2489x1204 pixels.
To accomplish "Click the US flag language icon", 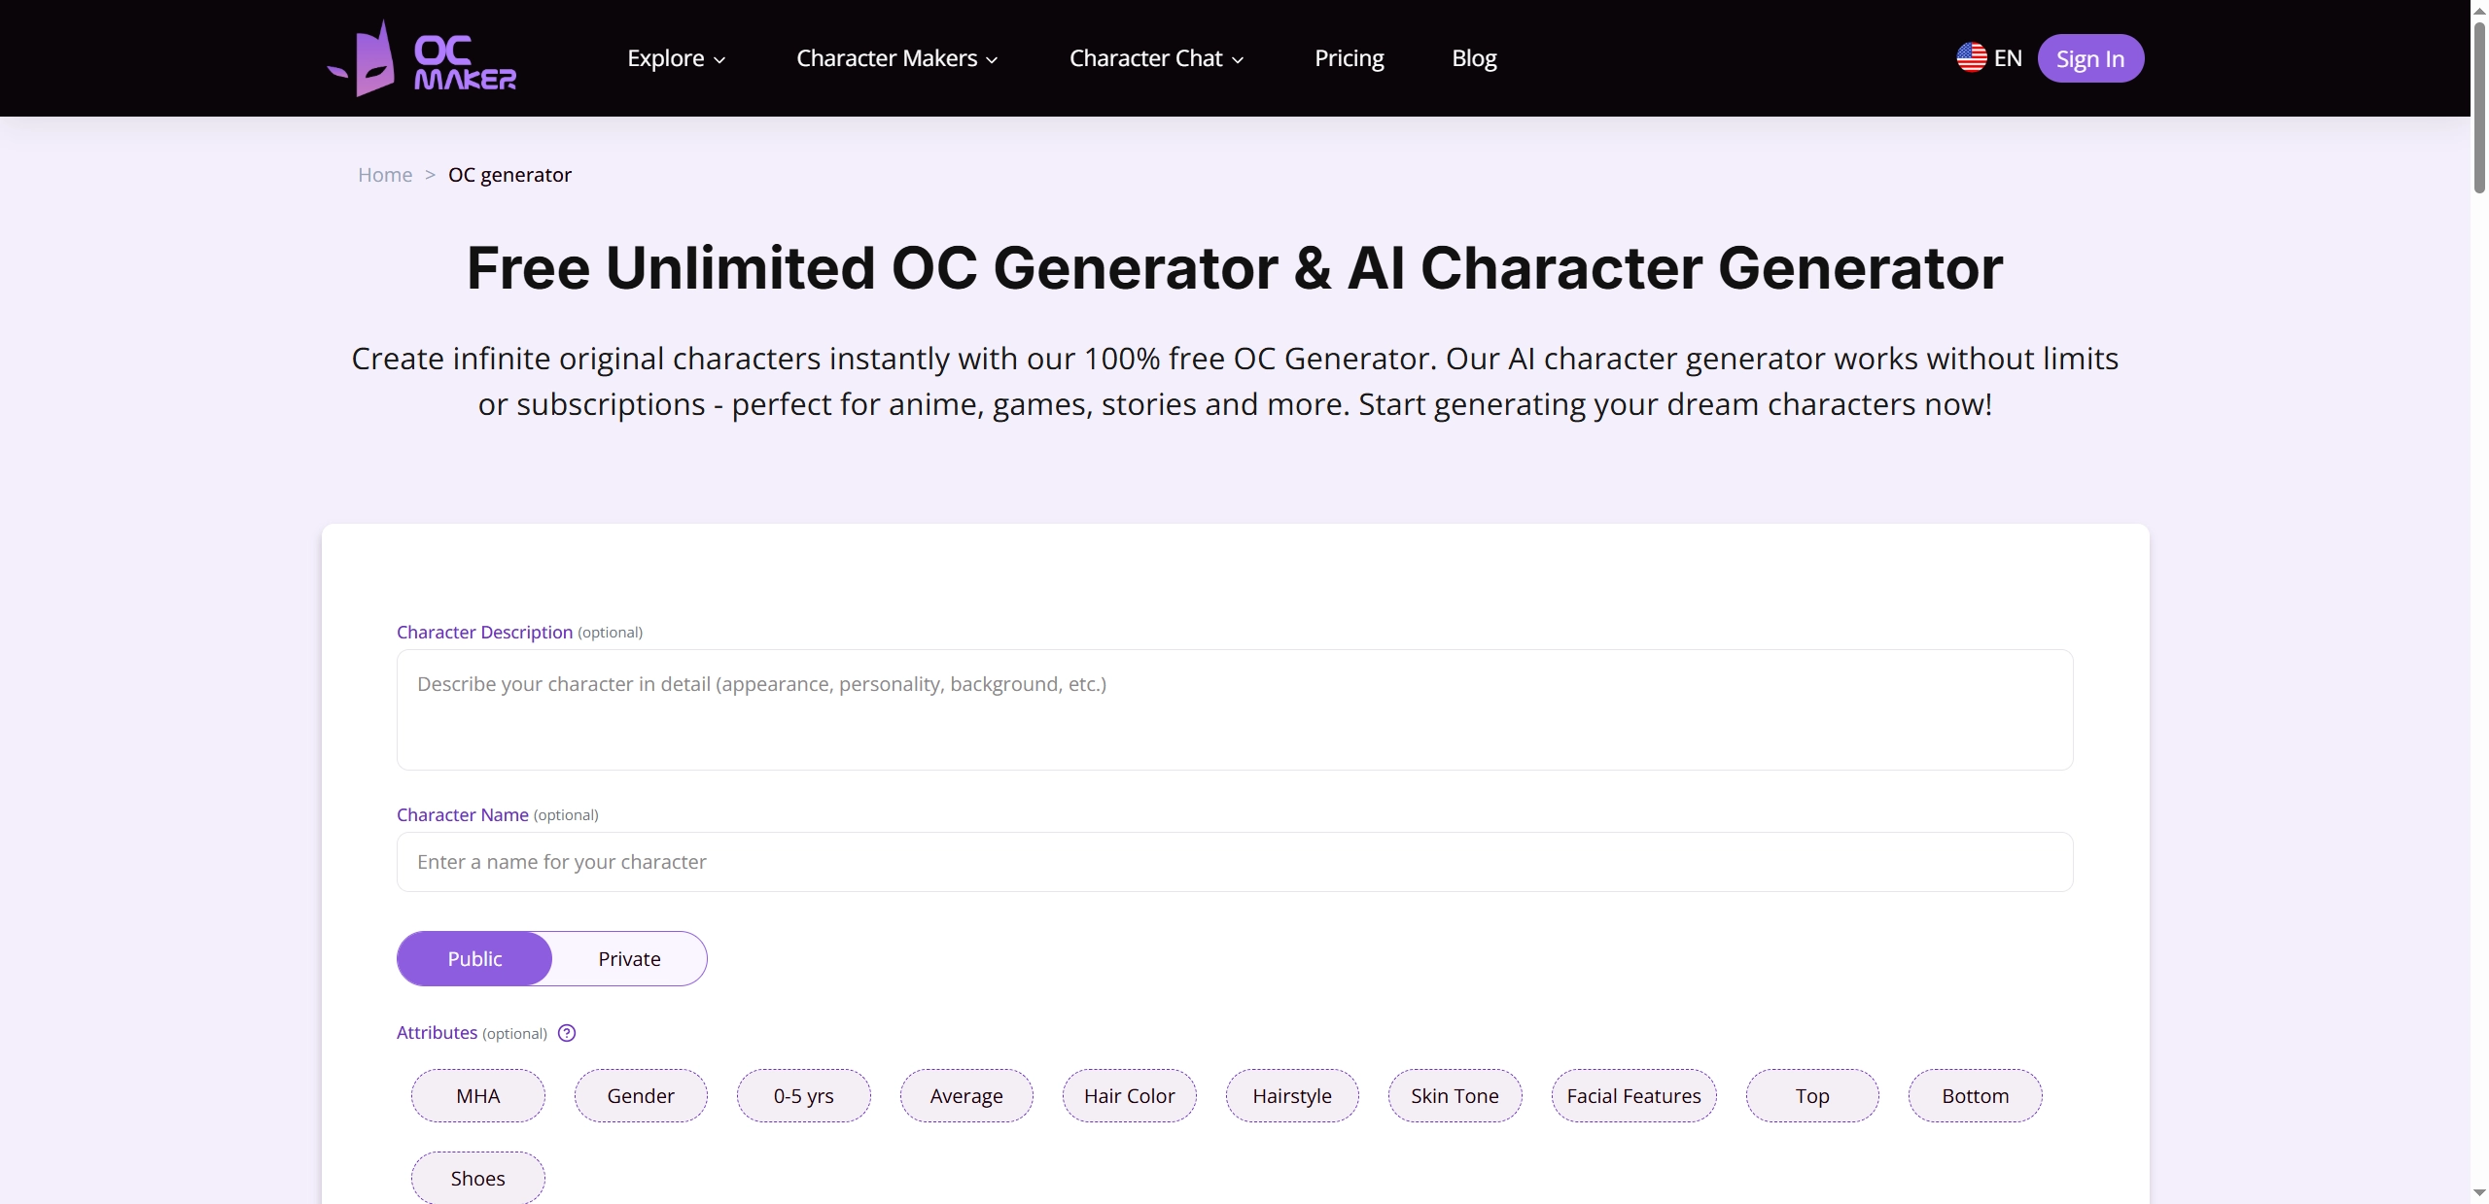I will (1971, 58).
